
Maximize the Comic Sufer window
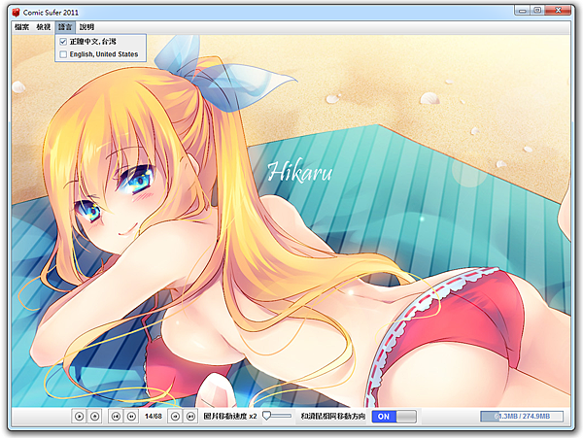click(537, 11)
